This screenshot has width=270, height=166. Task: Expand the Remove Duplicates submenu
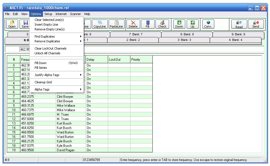click(x=57, y=41)
